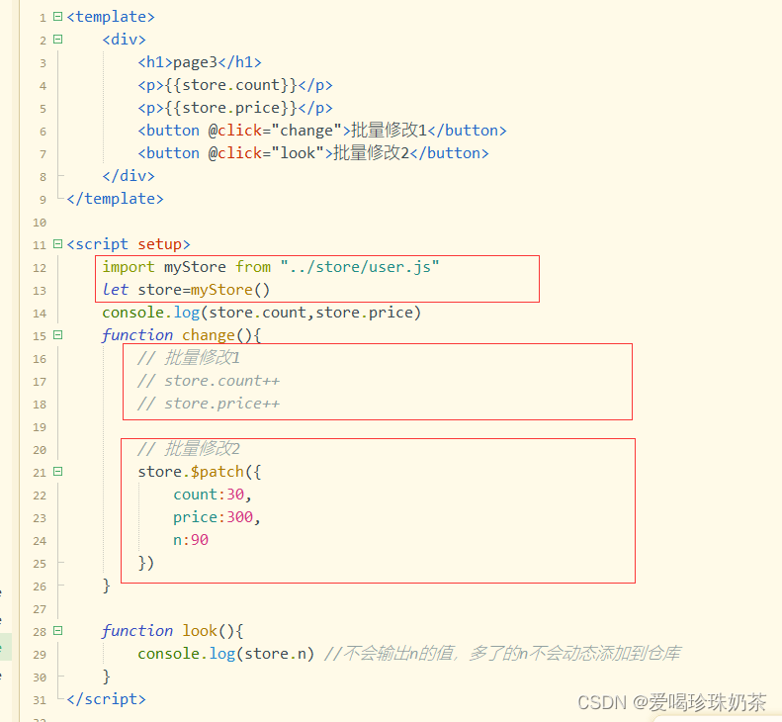Viewport: 782px width, 722px height.
Task: Click console.log(store.n) statement
Action: tap(226, 654)
